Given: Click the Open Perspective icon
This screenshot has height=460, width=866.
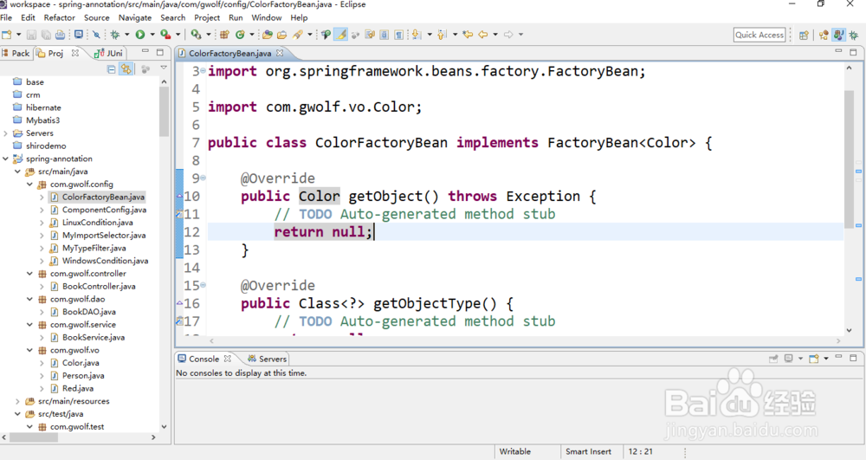Looking at the screenshot, I should click(x=804, y=35).
